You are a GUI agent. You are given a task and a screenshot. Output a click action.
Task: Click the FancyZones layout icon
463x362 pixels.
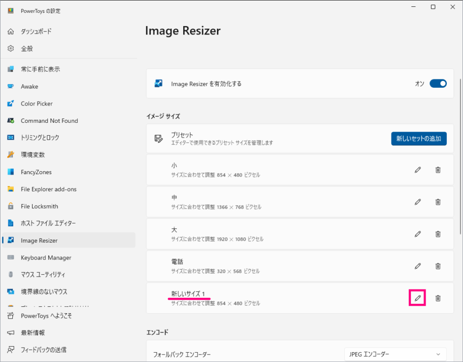pyautogui.click(x=11, y=172)
